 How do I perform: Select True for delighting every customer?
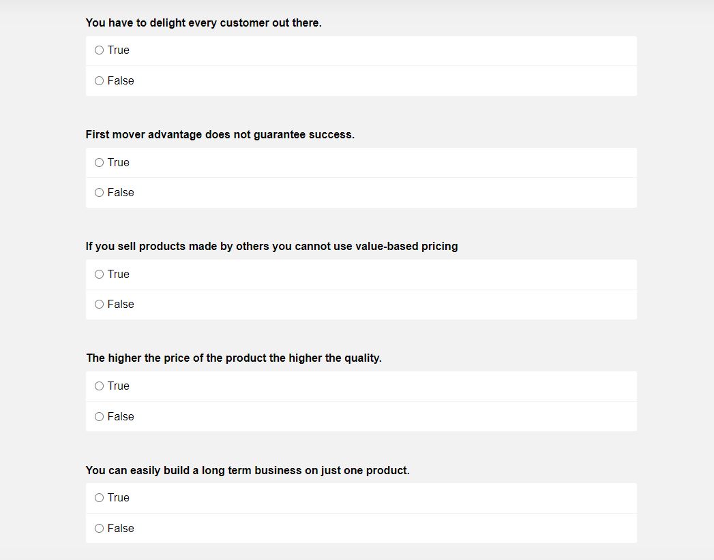pos(100,50)
